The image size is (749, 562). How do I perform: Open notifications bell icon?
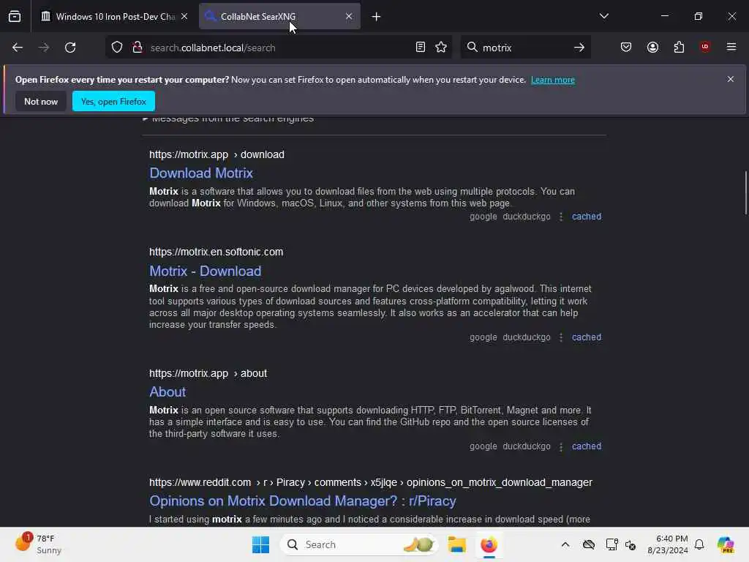coord(699,544)
